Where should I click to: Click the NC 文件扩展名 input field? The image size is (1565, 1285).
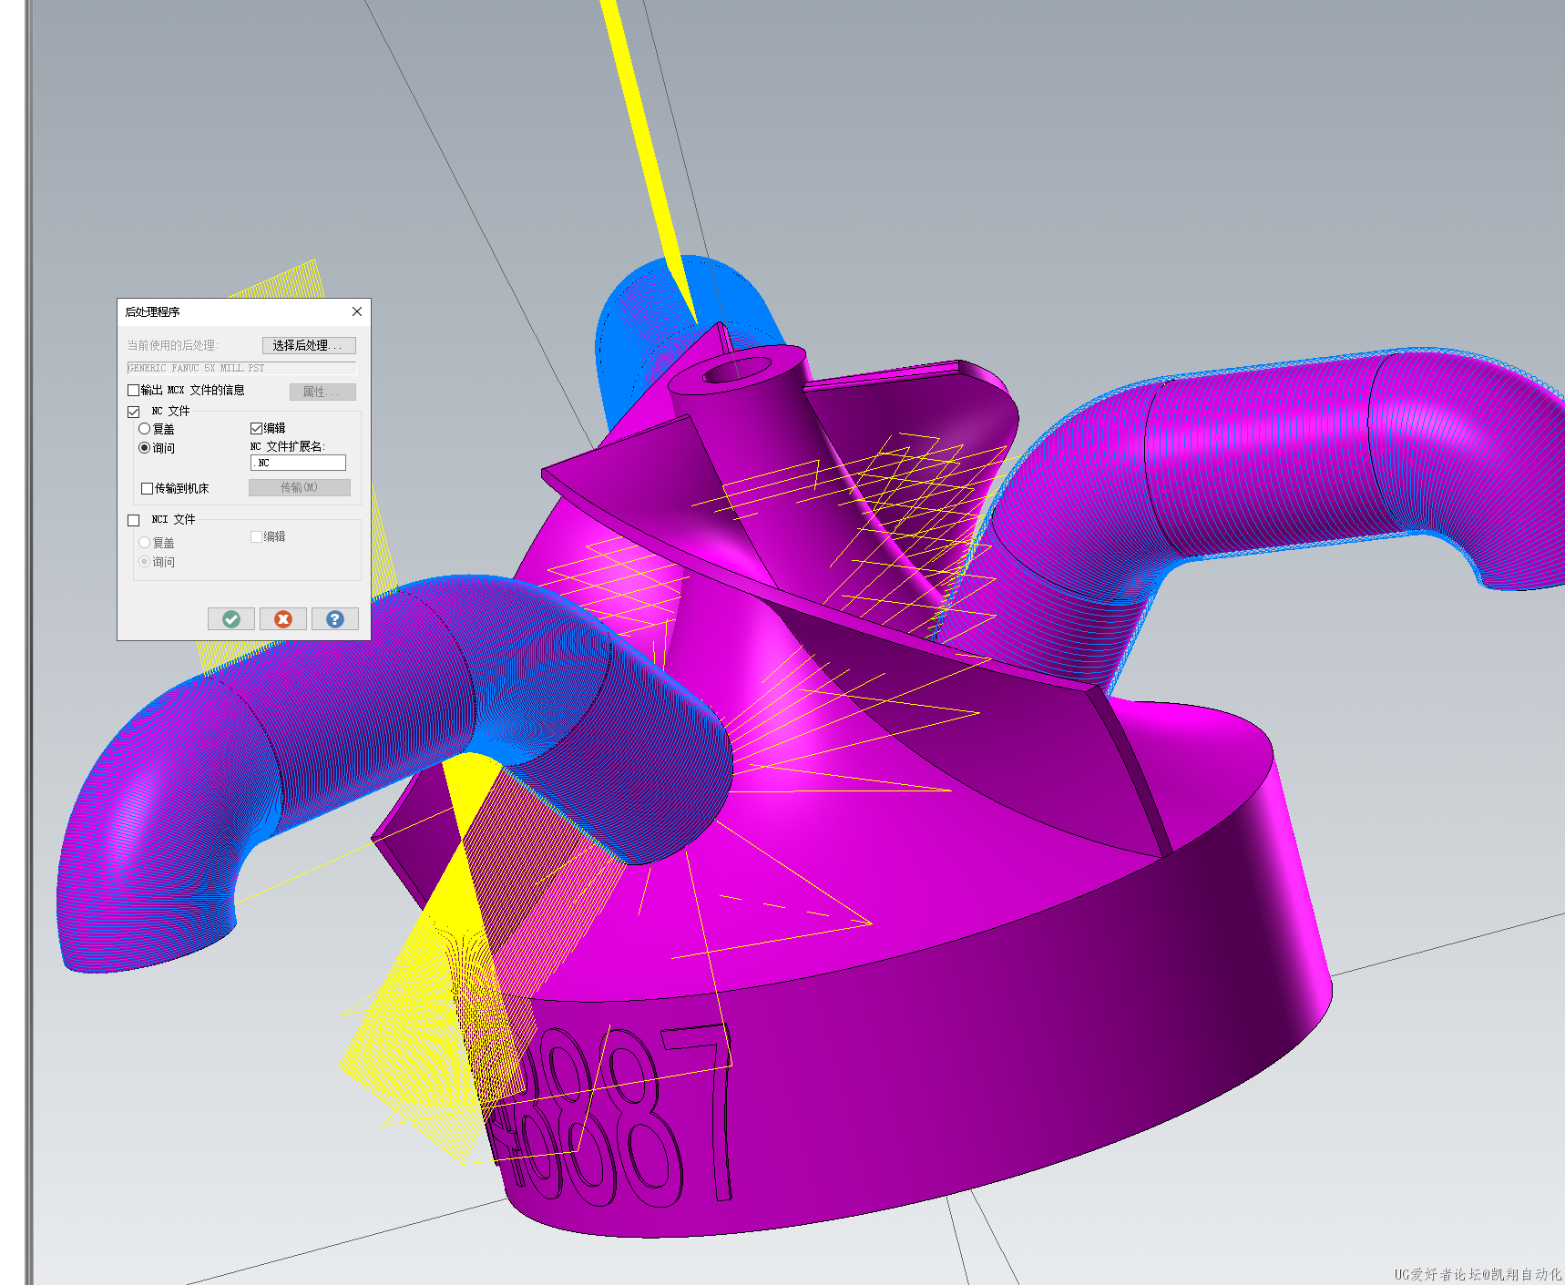coord(298,463)
